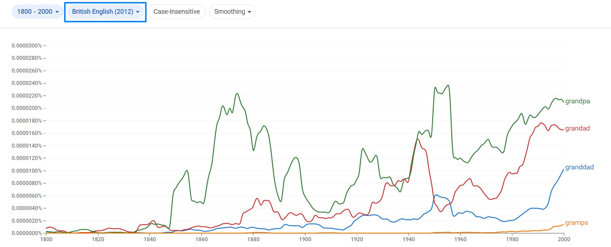Click the 1900 x-axis year label
The width and height of the screenshot is (611, 247).
tap(305, 239)
